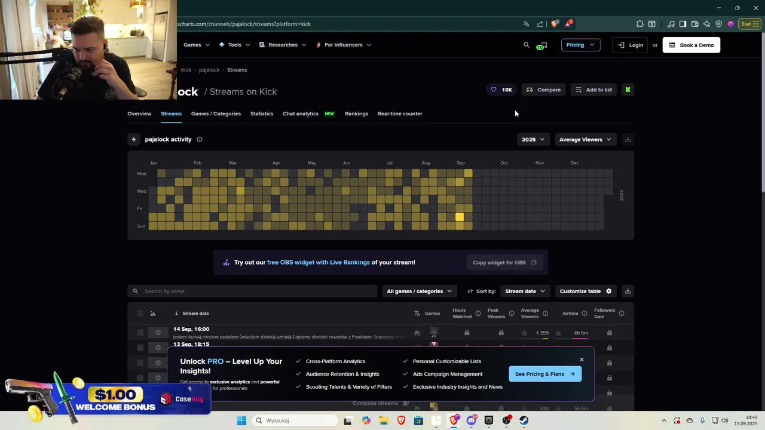Expand the Researches navigation menu
The image size is (765, 430).
pos(283,45)
